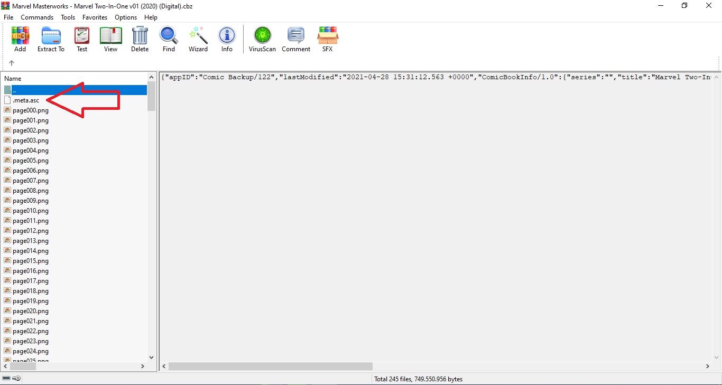Open the Find magnifier tool
The image size is (722, 385).
click(x=169, y=40)
